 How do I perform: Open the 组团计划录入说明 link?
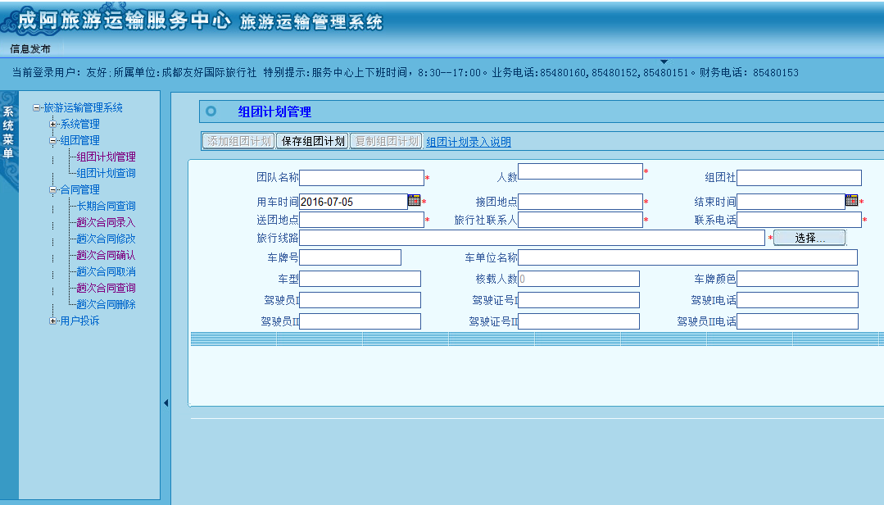coord(468,142)
